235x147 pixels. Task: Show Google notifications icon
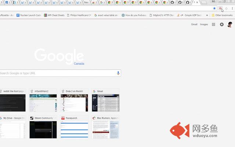[x=222, y=24]
